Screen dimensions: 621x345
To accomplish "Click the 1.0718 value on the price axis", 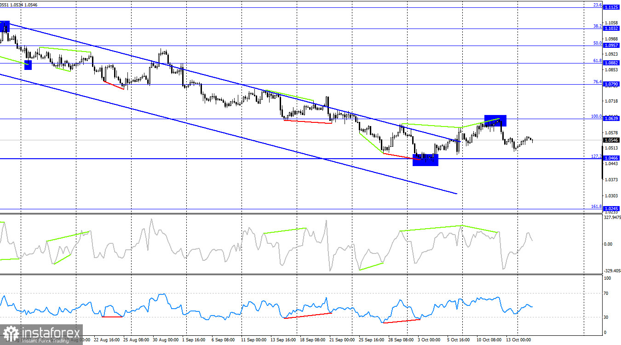I will click(x=612, y=101).
